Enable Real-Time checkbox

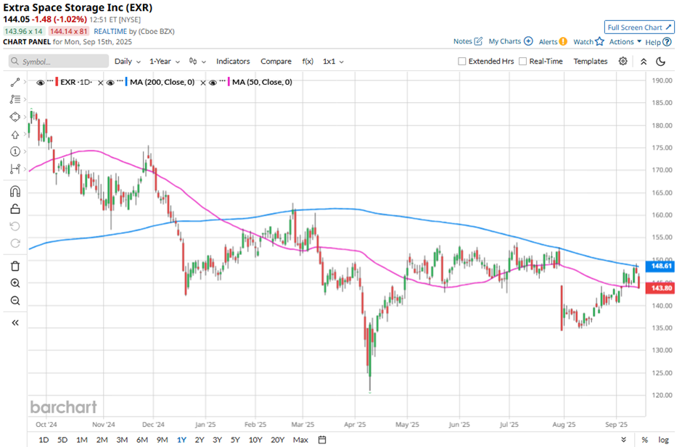point(523,62)
